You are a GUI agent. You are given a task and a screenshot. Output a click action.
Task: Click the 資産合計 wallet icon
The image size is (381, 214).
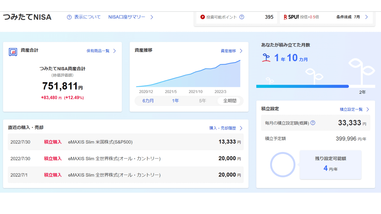13,52
